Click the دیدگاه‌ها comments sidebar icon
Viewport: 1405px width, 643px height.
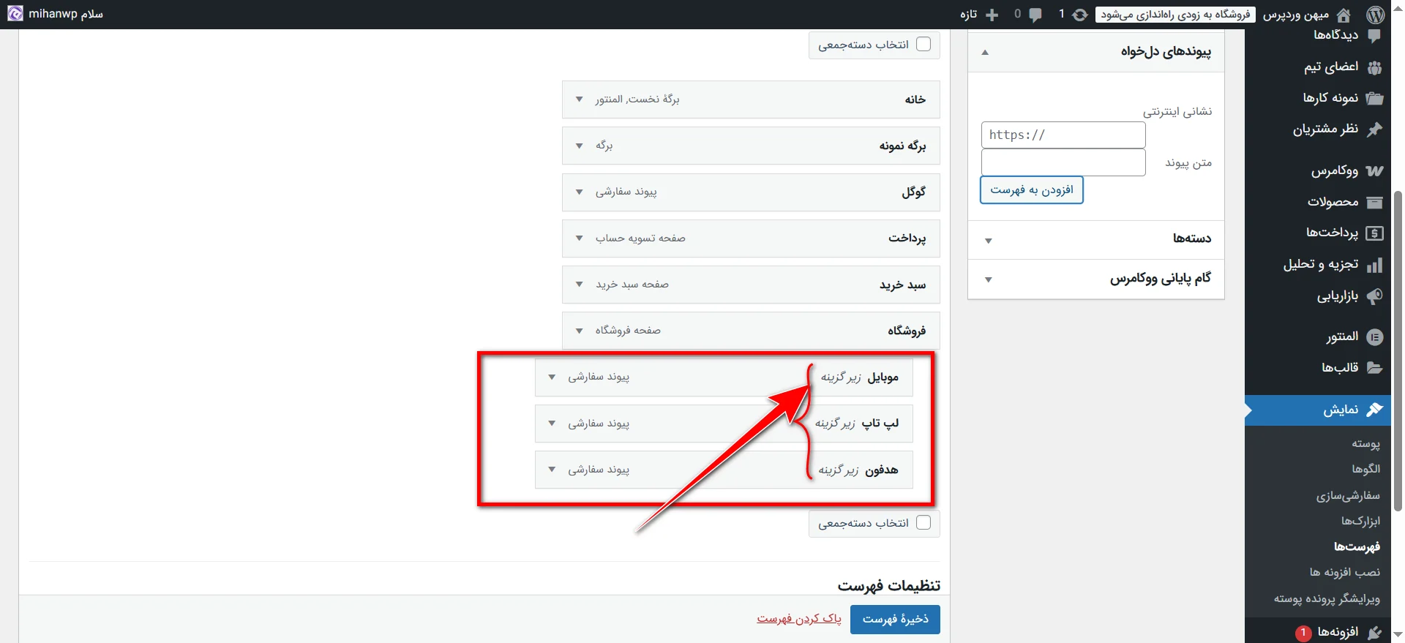pyautogui.click(x=1374, y=35)
